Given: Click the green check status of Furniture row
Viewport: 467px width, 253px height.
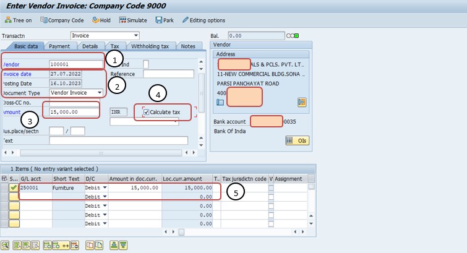Looking at the screenshot, I should point(14,187).
